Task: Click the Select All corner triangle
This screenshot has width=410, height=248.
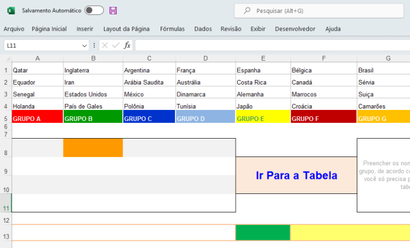Action: pos(8,59)
